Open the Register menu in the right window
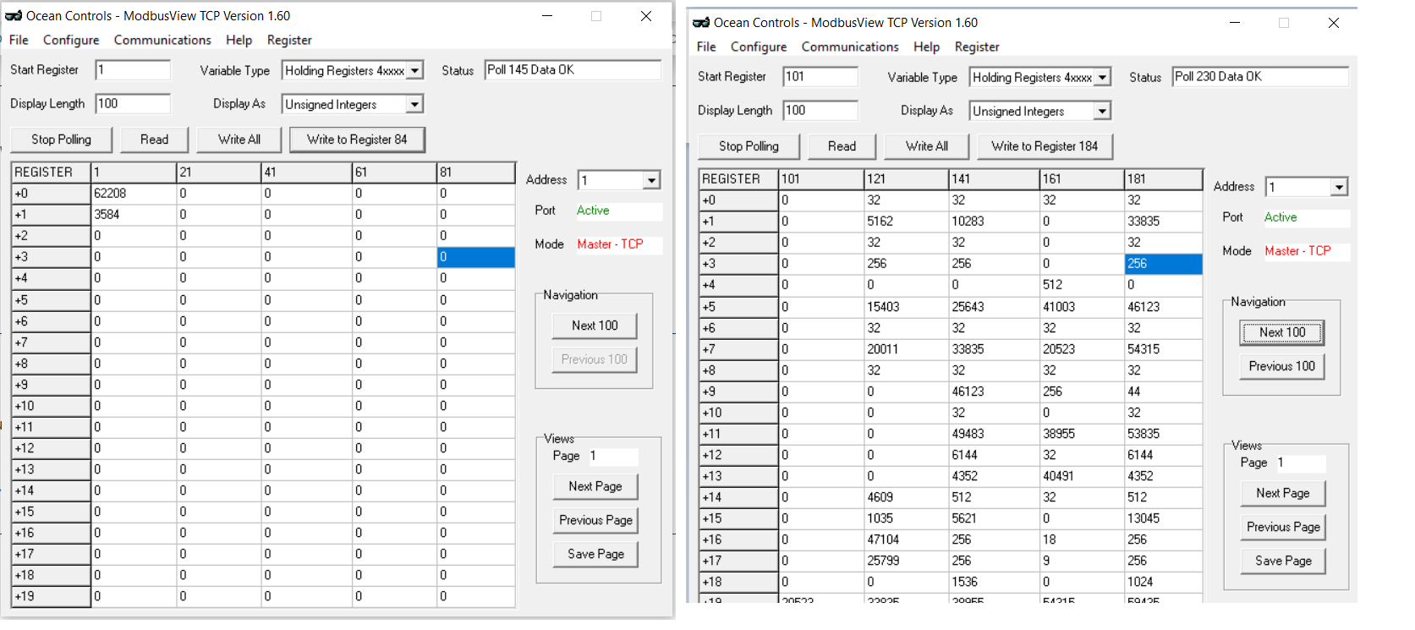Screen dimensions: 1415x630 pos(977,47)
